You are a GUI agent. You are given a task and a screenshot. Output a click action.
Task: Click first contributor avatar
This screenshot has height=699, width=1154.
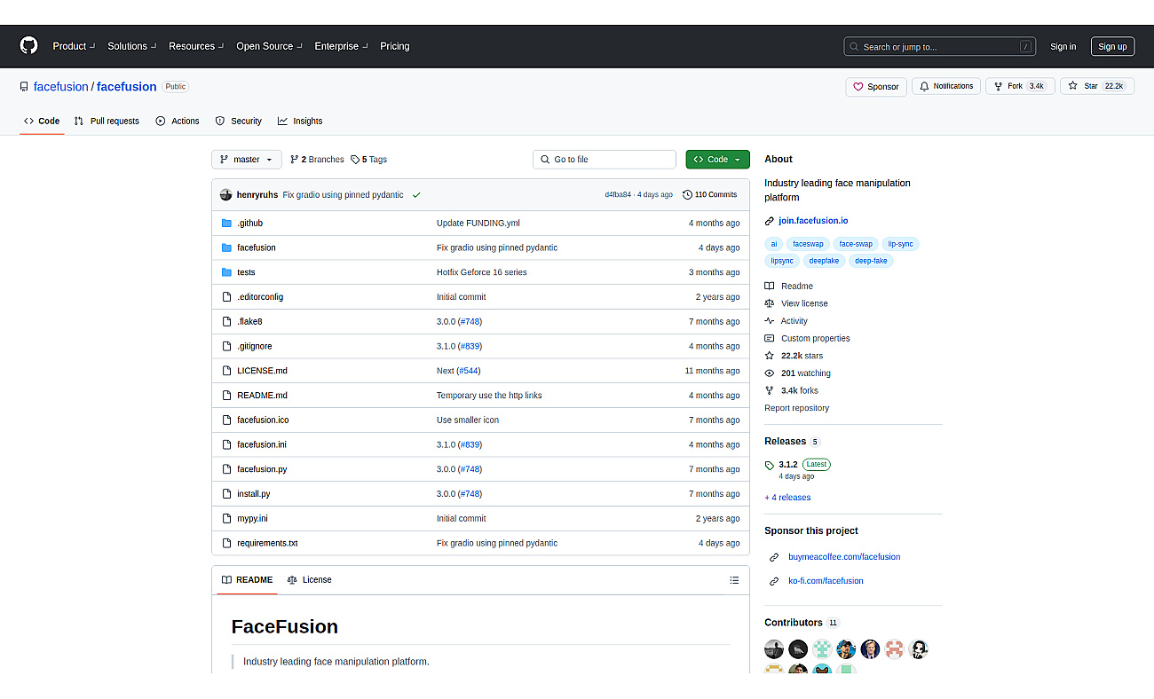pyautogui.click(x=774, y=649)
